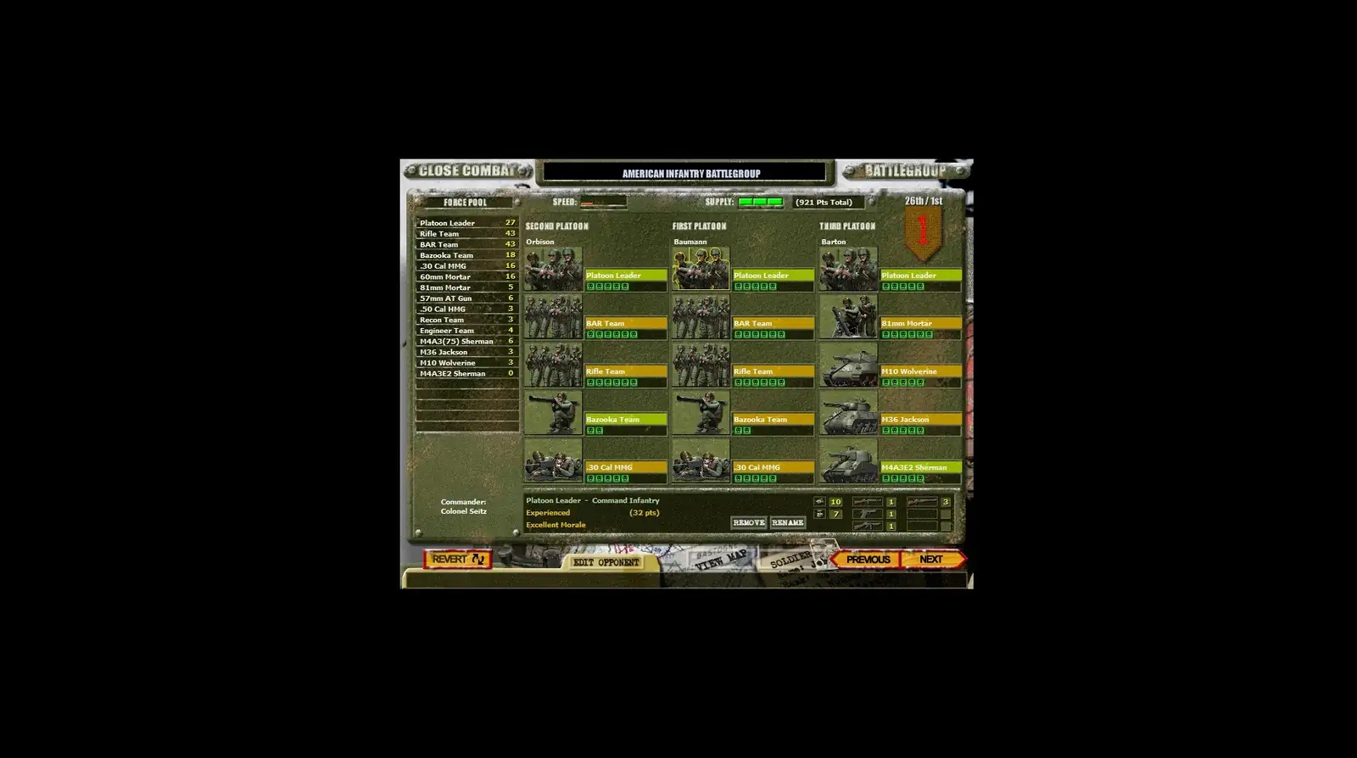Select First Platoon's .30 Cal MMG portrait

tap(701, 461)
